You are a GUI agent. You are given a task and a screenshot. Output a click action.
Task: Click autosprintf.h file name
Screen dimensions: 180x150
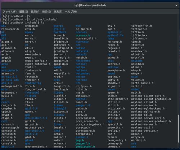tap(12, 86)
